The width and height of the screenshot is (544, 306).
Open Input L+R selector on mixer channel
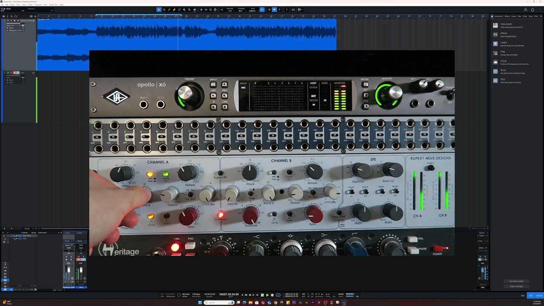(69, 245)
